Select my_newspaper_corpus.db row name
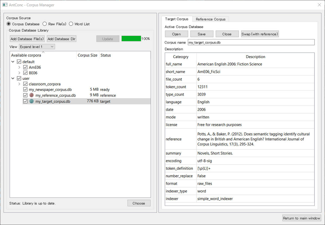 coord(50,90)
